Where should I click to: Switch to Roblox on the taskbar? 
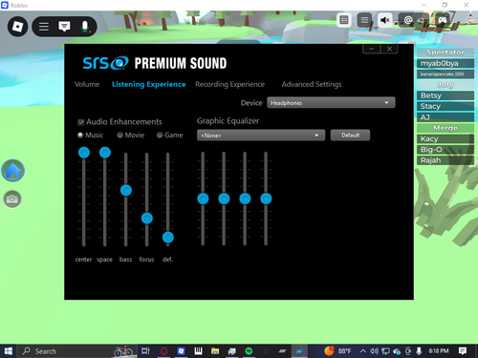(181, 351)
